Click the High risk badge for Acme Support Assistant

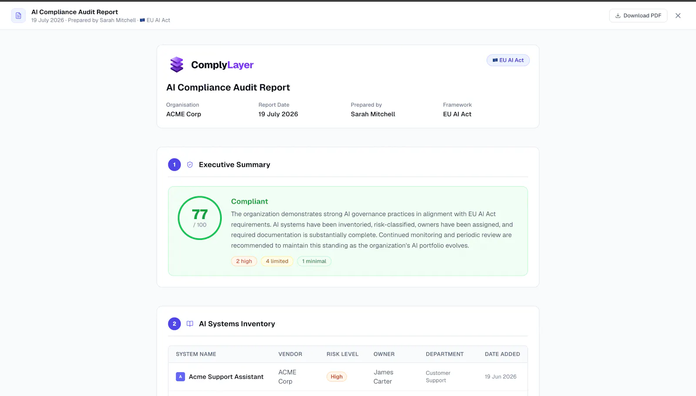tap(337, 377)
